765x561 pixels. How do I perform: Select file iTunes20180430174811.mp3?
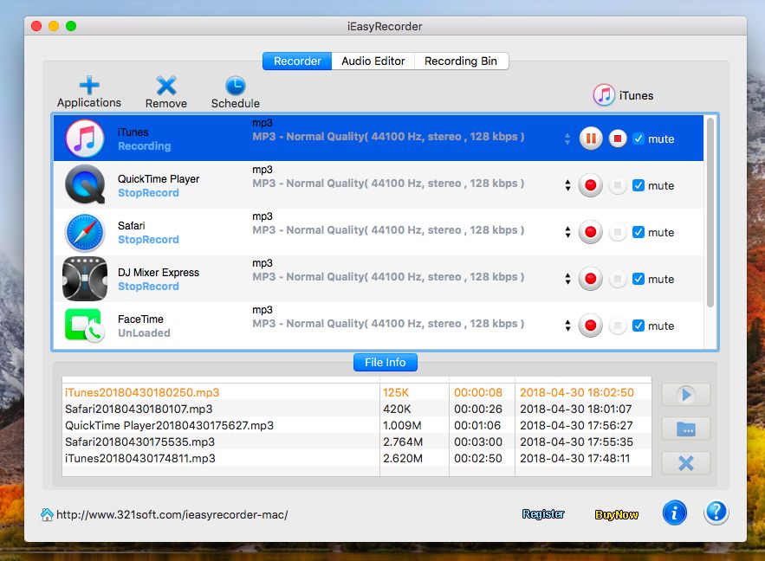[140, 459]
